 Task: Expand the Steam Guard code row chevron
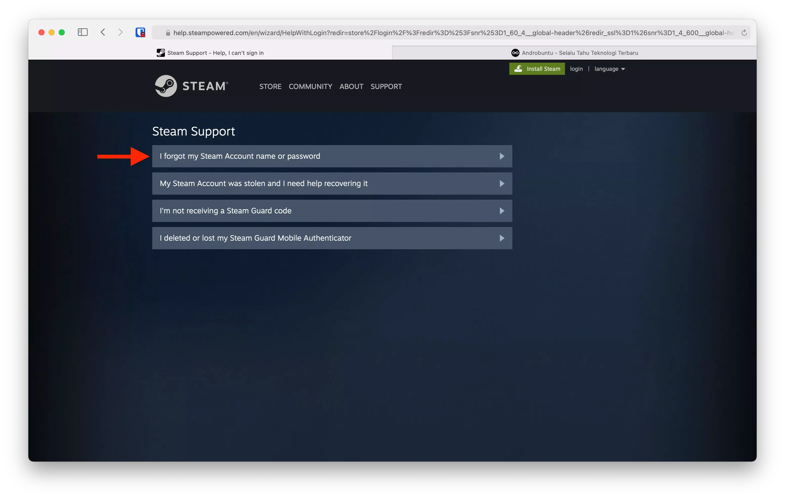(x=502, y=211)
